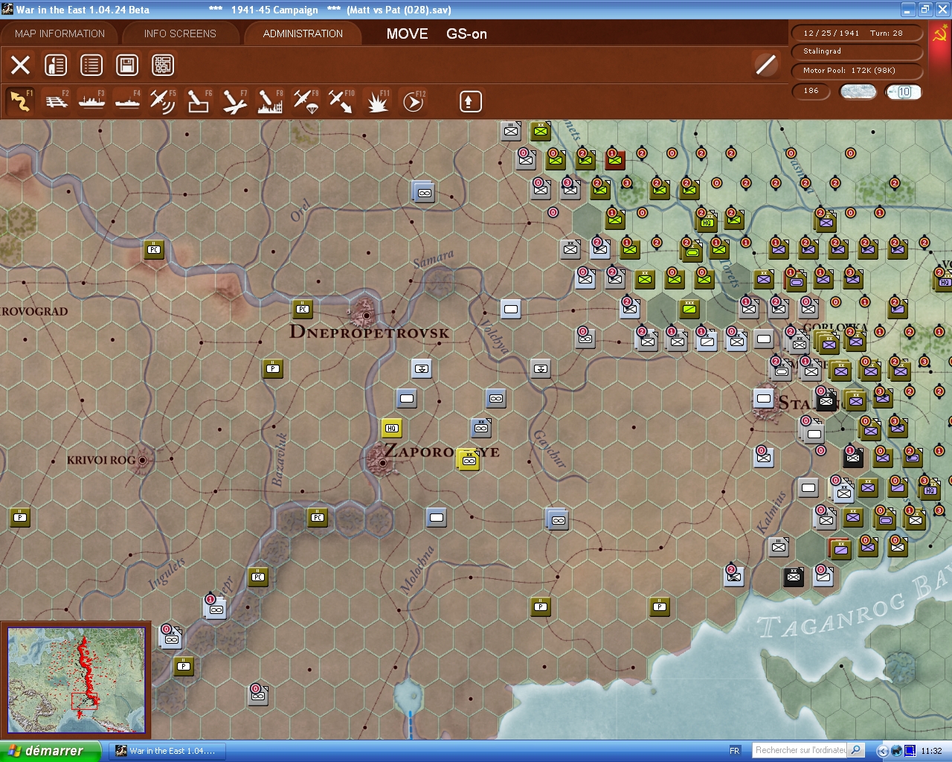This screenshot has height=762, width=952.
Task: Select the Krivoi Rog city hex
Action: tap(142, 460)
